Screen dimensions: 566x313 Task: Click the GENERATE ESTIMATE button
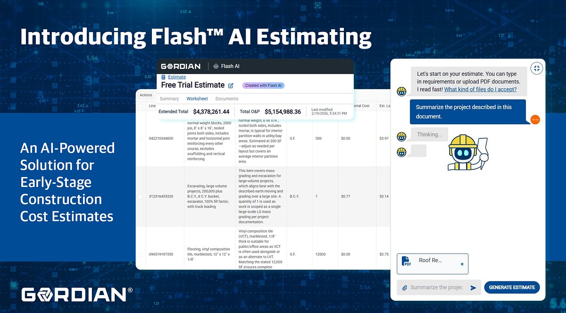[x=512, y=287]
